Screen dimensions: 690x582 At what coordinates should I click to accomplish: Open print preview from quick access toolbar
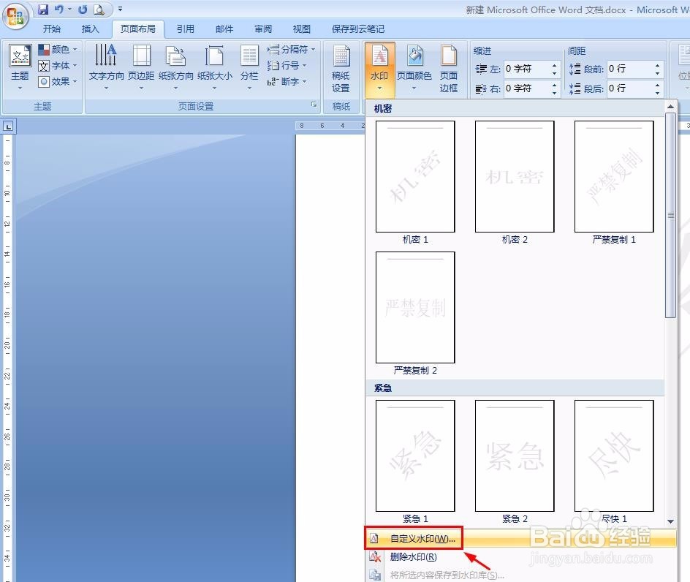pyautogui.click(x=99, y=10)
